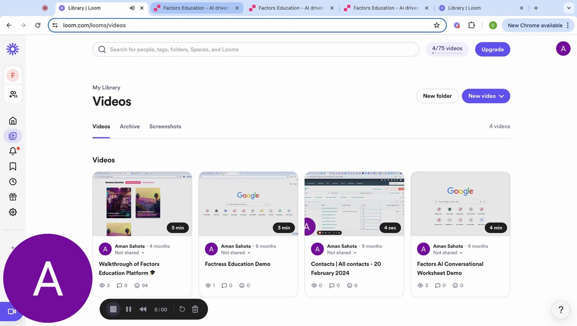Open notifications bell icon
Screen dimensions: 577x326
click(13, 151)
